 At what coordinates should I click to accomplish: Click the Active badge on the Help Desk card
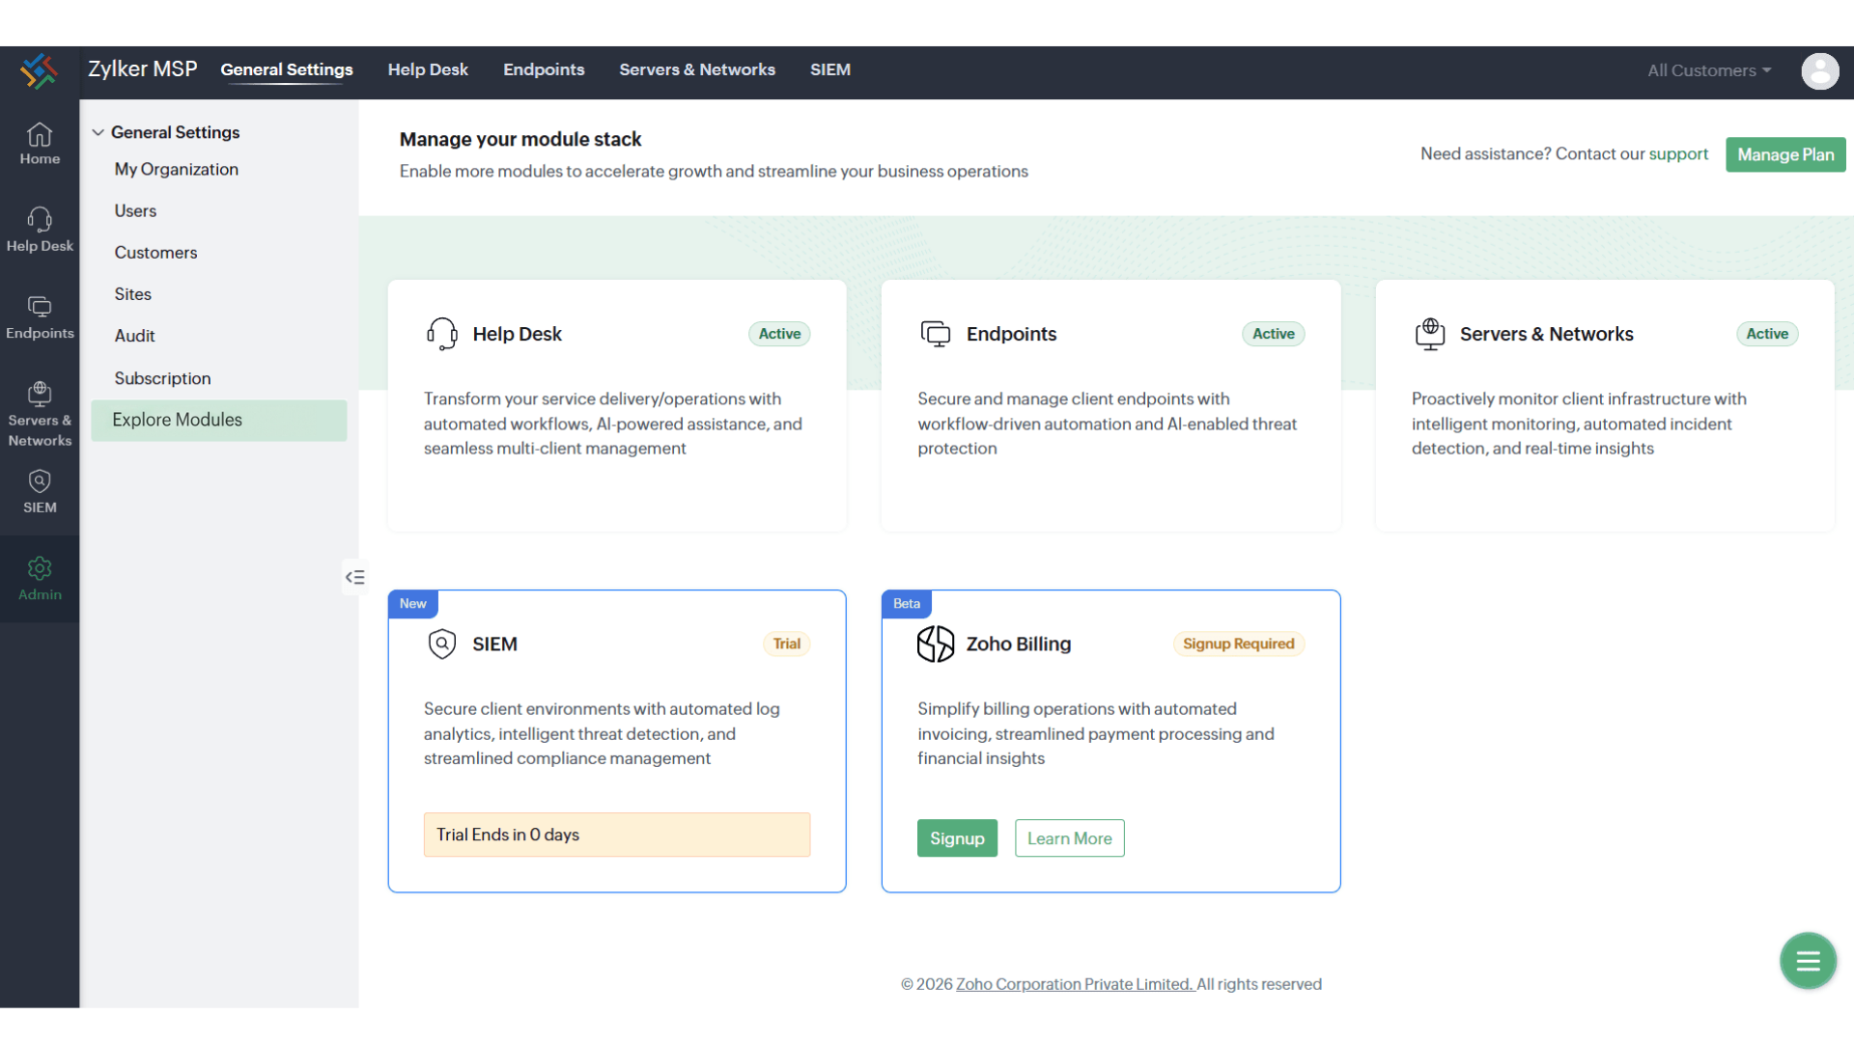(x=779, y=334)
